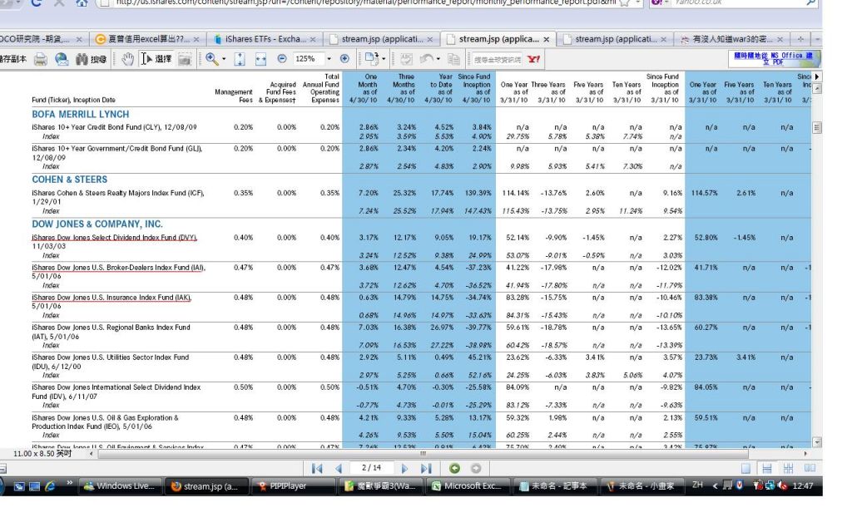This screenshot has width=852, height=532.
Task: Click the grey next view button
Action: point(476,469)
